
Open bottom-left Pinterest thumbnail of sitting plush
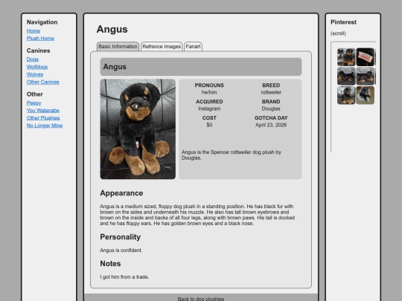pyautogui.click(x=346, y=95)
